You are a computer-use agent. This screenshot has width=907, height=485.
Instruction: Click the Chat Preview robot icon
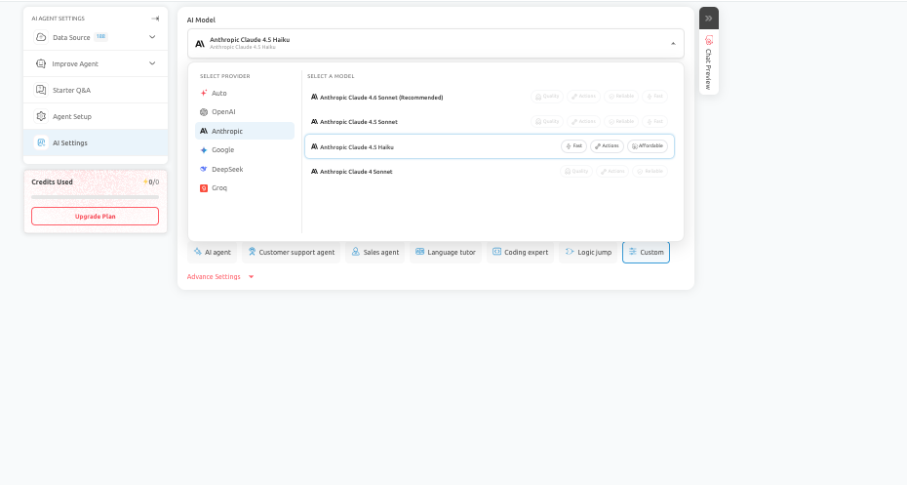coord(709,41)
